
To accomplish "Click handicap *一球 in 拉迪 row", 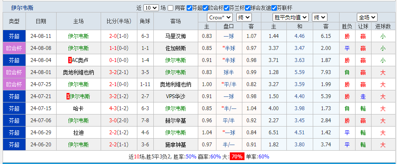I will click(x=229, y=133).
